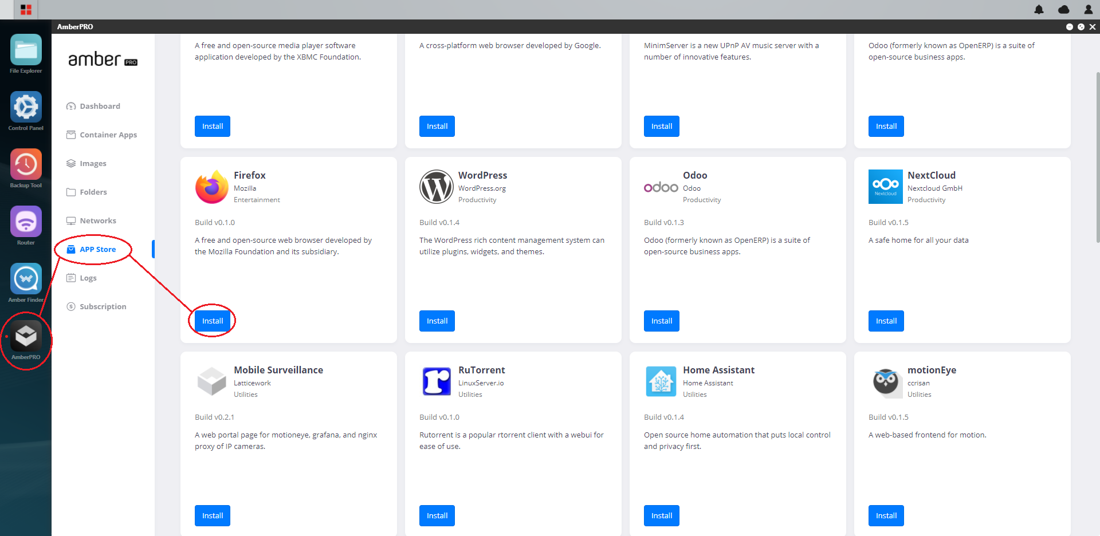
Task: Click the red start menu grid icon
Action: tap(26, 10)
